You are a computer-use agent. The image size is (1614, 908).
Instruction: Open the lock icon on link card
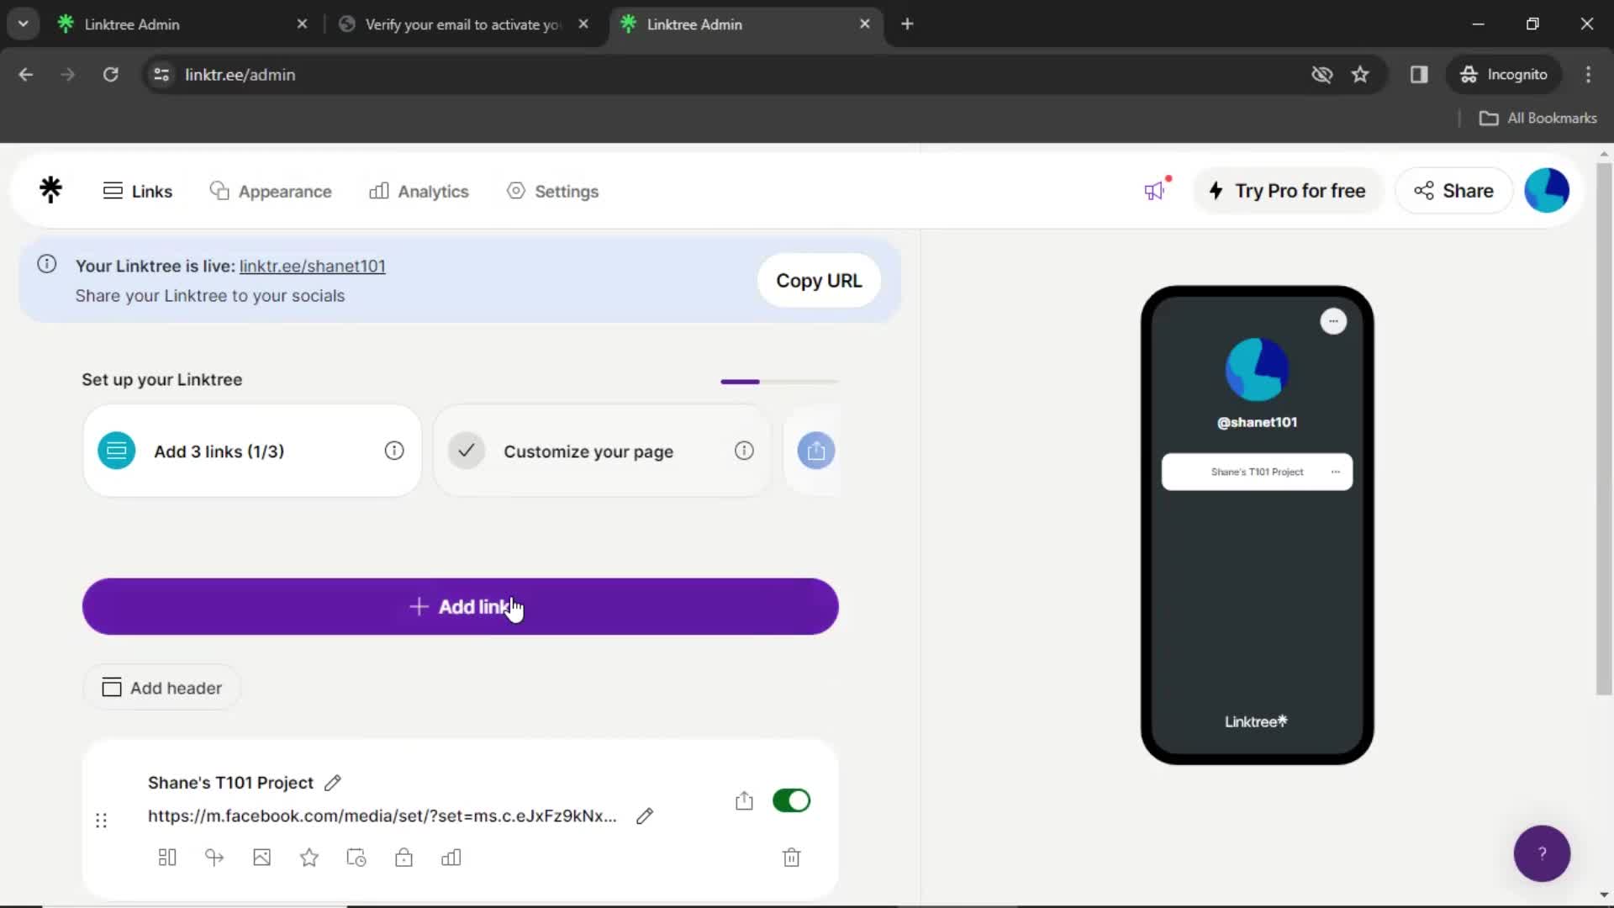(403, 858)
